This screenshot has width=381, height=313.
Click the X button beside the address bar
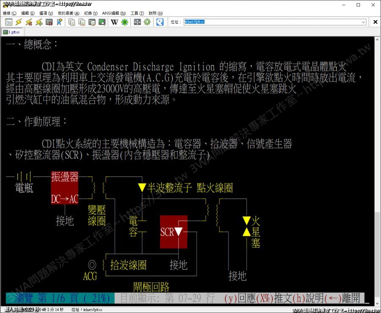tap(375, 22)
